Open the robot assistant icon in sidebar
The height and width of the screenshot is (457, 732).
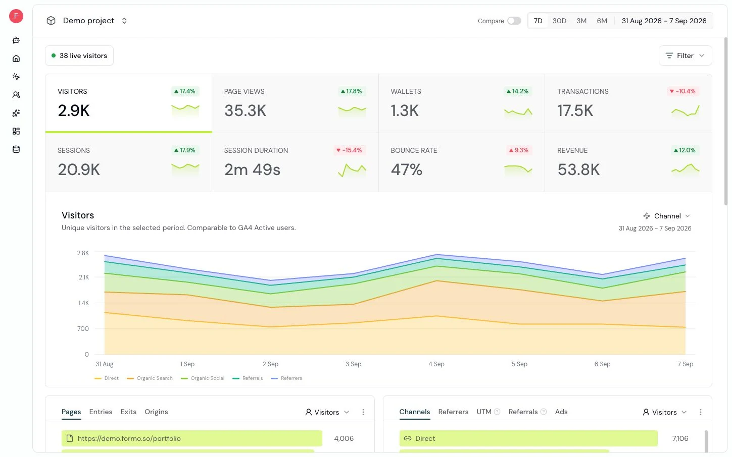click(x=16, y=40)
